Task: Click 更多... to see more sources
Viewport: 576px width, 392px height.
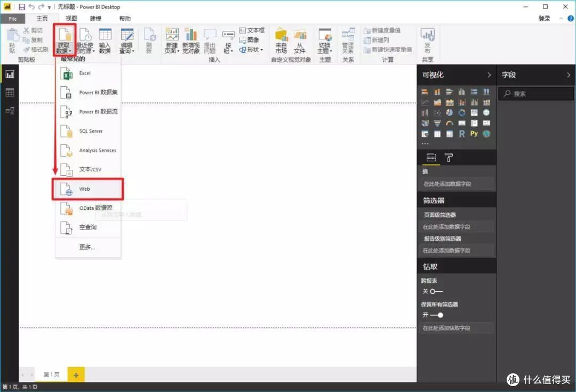Action: [x=88, y=247]
